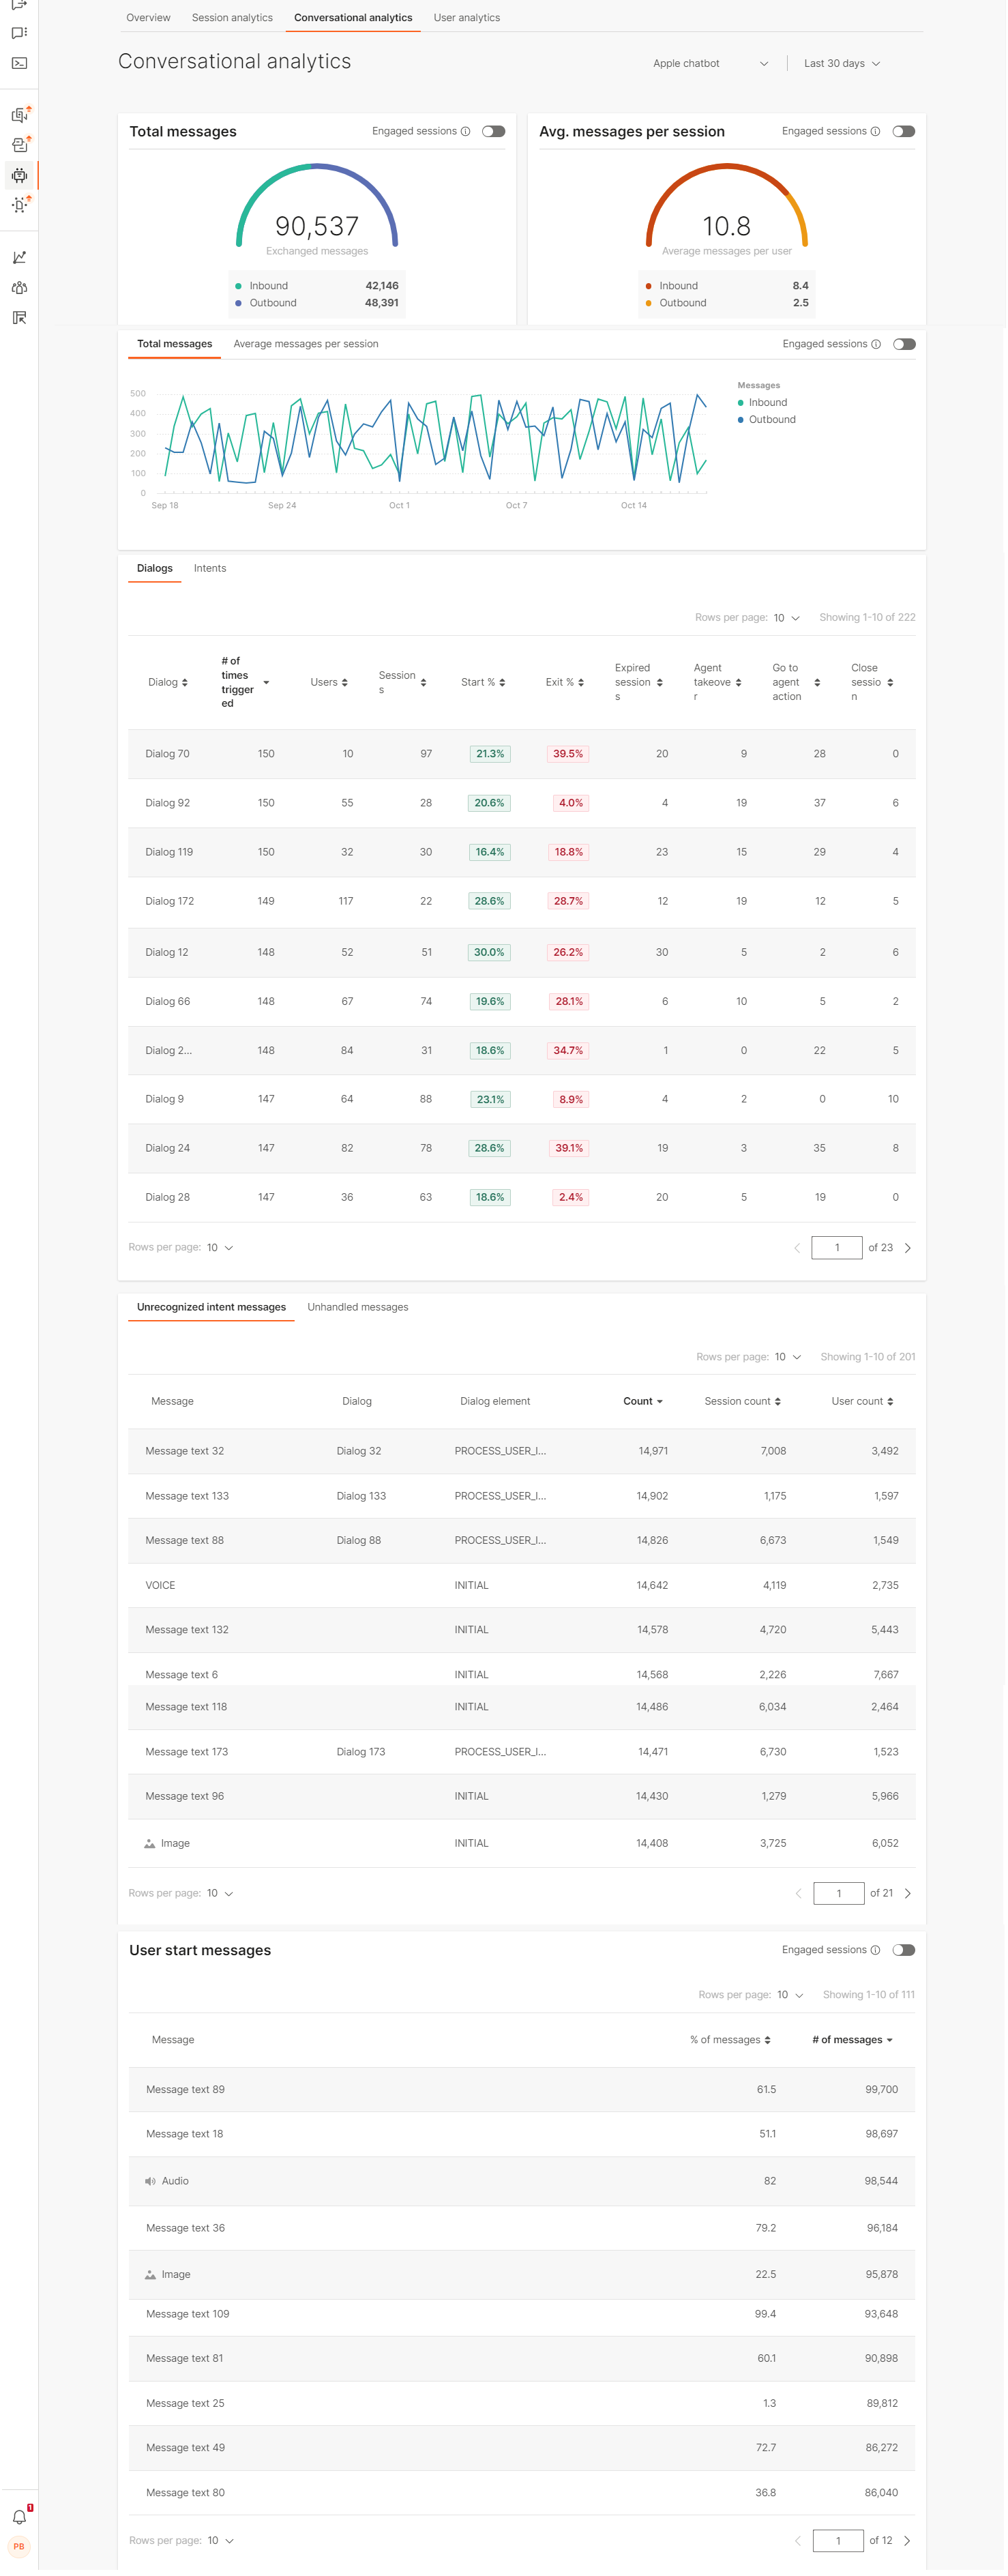This screenshot has height=2576, width=1008.
Task: Click info icon in Total messages card
Action: [x=465, y=132]
